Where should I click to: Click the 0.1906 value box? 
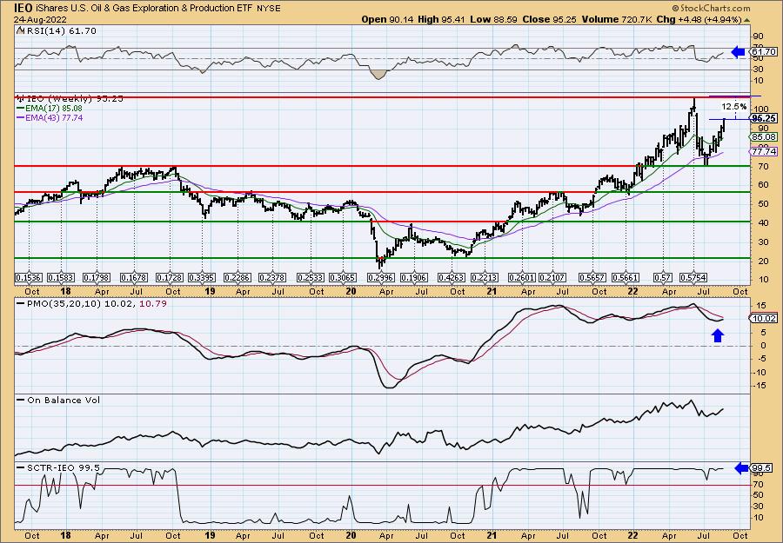coord(412,277)
